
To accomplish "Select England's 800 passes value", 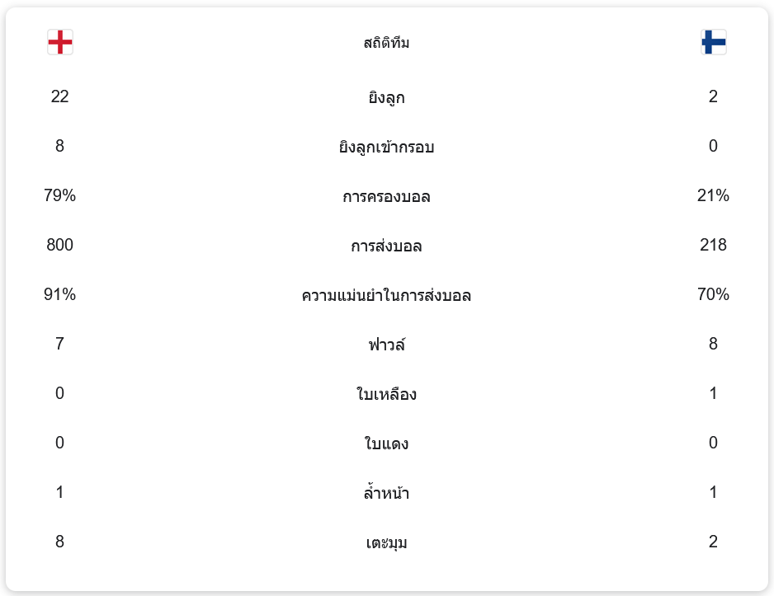I will pos(59,245).
